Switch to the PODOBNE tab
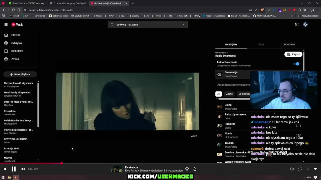 (x=289, y=44)
